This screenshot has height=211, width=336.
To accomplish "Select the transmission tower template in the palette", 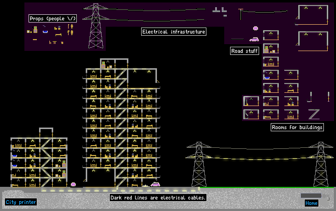I will pos(96,26).
